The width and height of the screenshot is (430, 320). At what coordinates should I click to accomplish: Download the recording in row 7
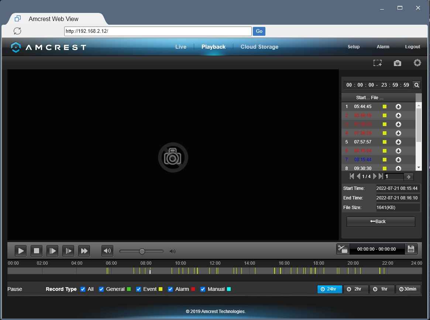pyautogui.click(x=399, y=160)
